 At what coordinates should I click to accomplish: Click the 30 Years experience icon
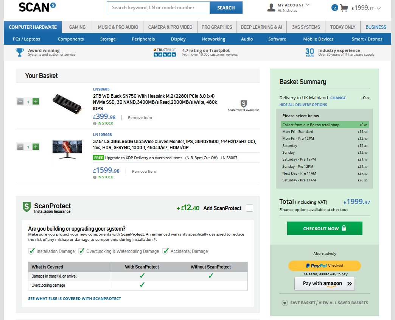[309, 52]
